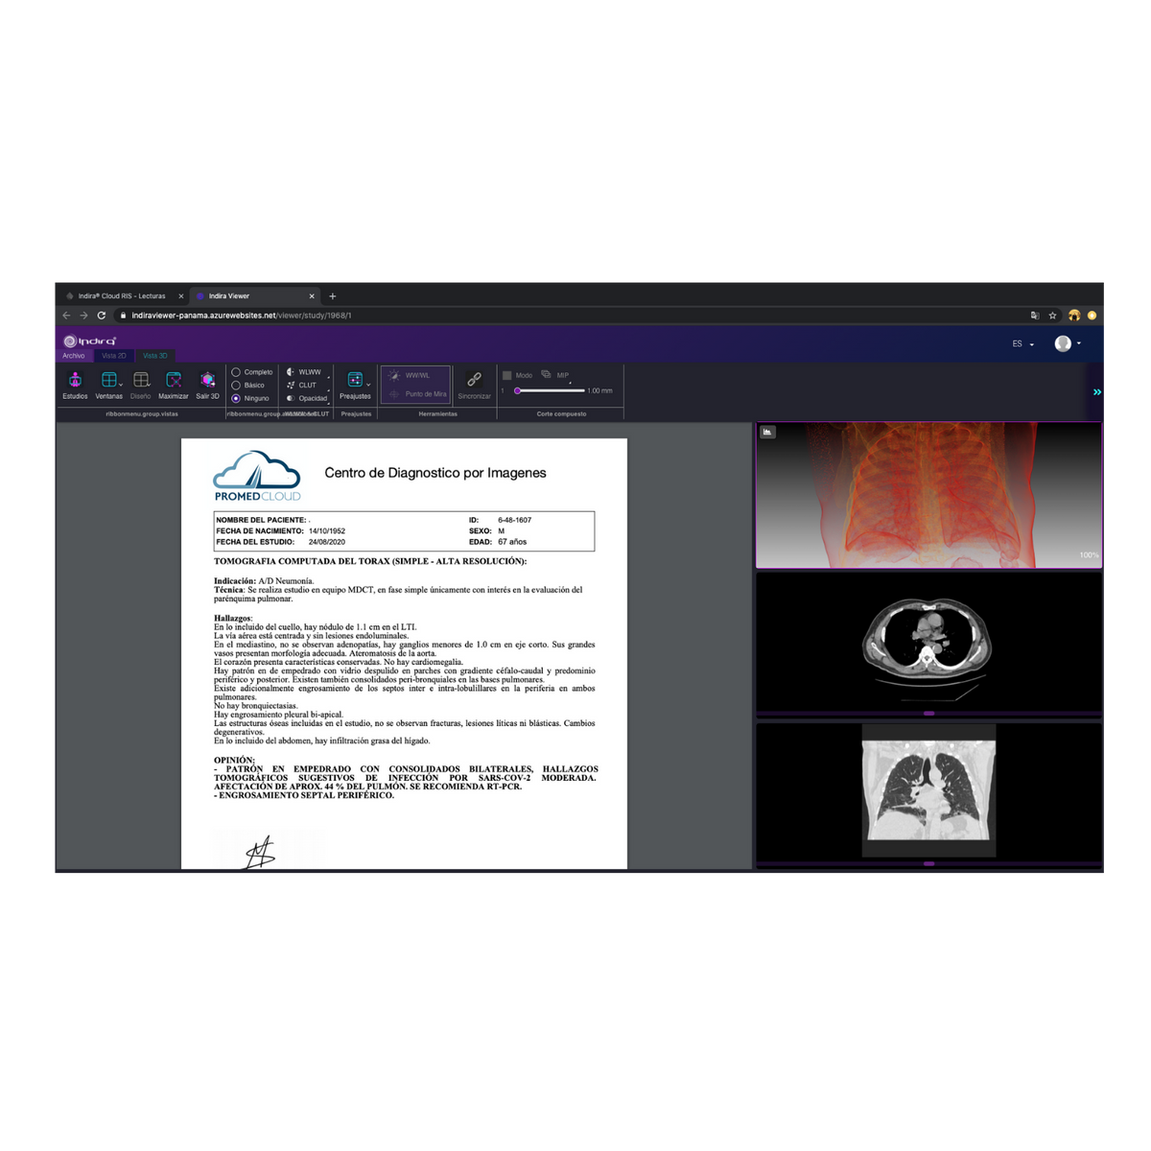Image resolution: width=1151 pixels, height=1151 pixels.
Task: Expand the right side panel with double chevron
Action: tap(1096, 391)
